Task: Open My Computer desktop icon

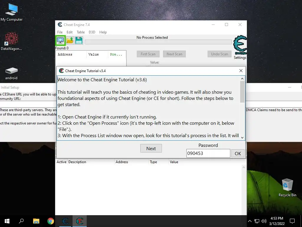Action: (x=12, y=12)
